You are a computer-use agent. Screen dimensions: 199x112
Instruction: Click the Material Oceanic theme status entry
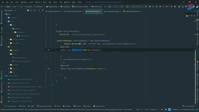[x=189, y=110]
